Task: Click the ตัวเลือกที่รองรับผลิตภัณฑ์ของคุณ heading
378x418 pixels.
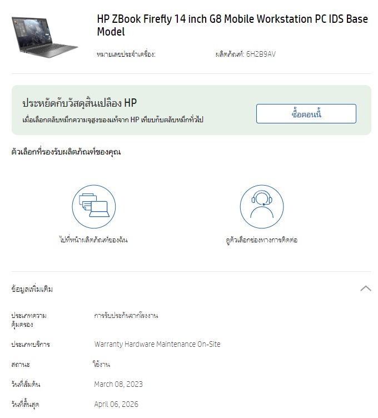Action: point(66,152)
